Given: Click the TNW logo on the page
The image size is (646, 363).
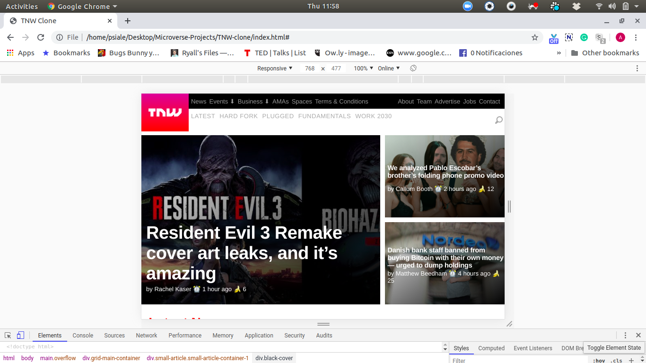Looking at the screenshot, I should [165, 112].
